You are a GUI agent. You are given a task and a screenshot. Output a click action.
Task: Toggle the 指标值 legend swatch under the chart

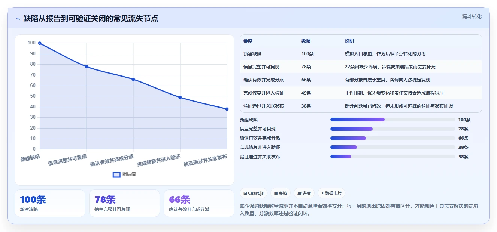pyautogui.click(x=116, y=174)
